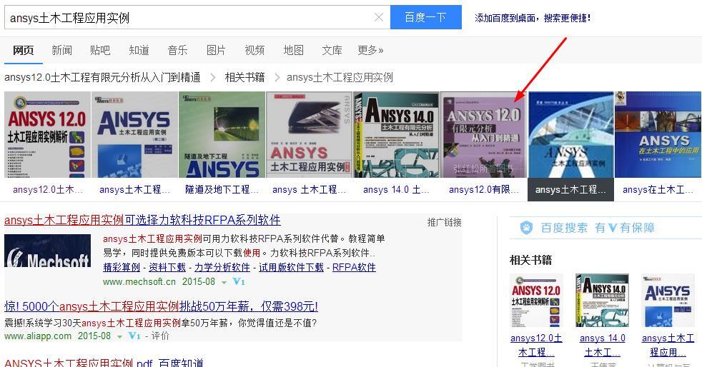Click the www.mechsoft.cn URL
This screenshot has width=702, height=367.
tap(139, 281)
